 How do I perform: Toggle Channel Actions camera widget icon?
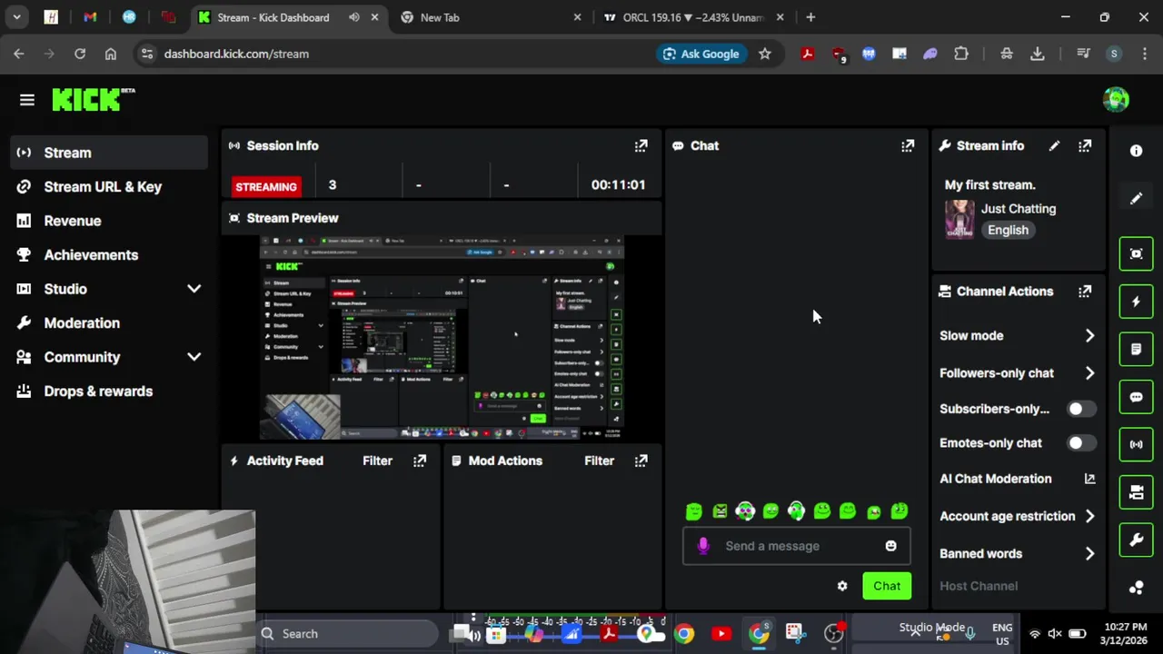tap(1136, 492)
